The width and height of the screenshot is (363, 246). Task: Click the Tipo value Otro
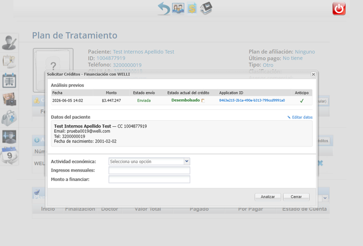click(x=268, y=65)
